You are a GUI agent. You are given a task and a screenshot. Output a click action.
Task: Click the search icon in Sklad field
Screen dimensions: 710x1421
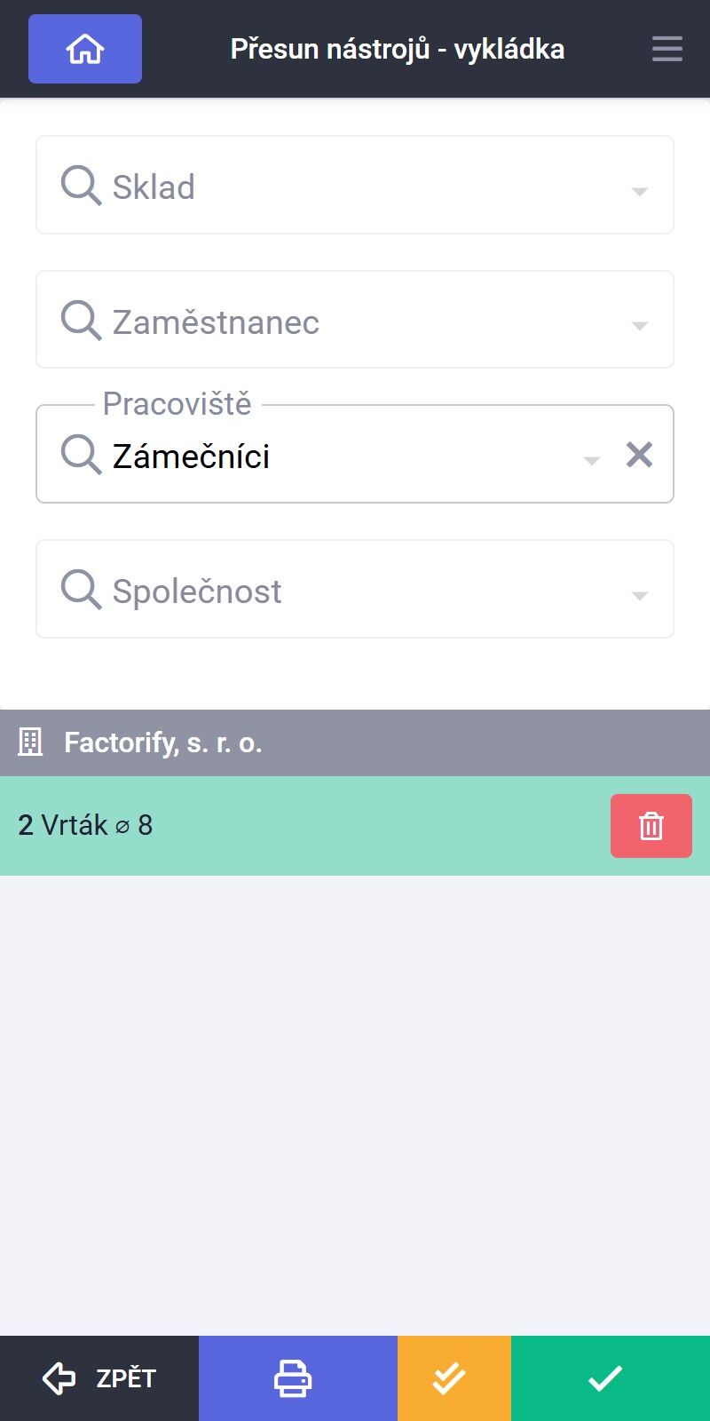[81, 187]
